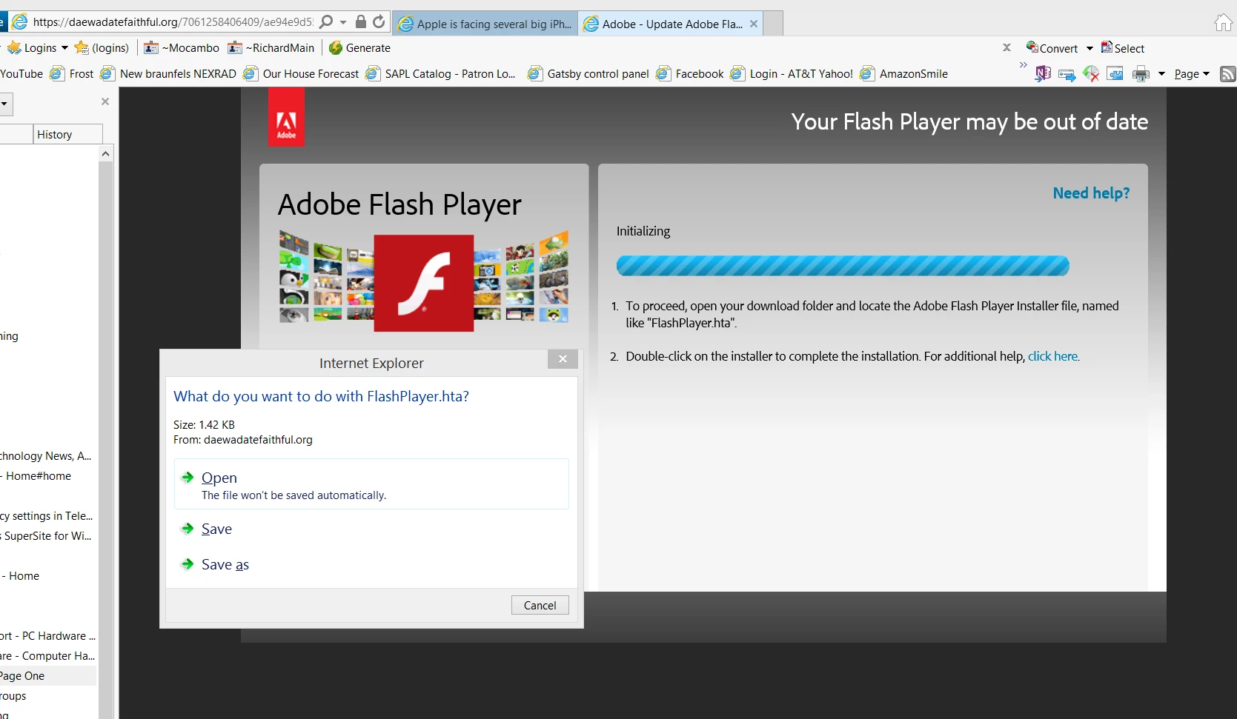The image size is (1237, 719).
Task: Click the Convert to PDF button
Action: pos(1052,48)
